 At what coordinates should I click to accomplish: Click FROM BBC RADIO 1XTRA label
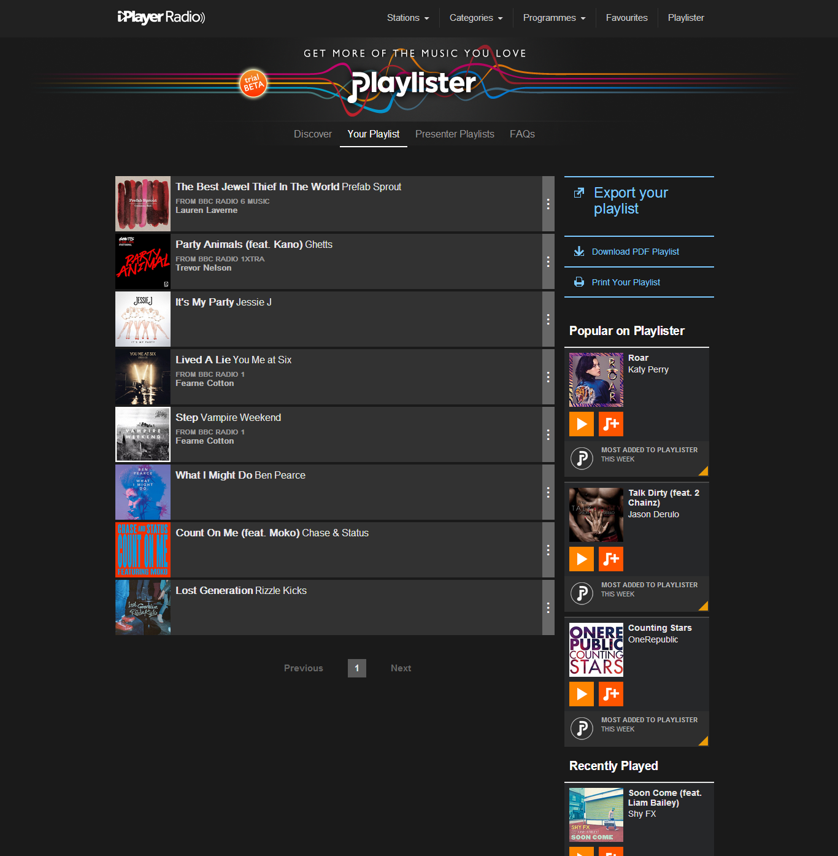(220, 259)
